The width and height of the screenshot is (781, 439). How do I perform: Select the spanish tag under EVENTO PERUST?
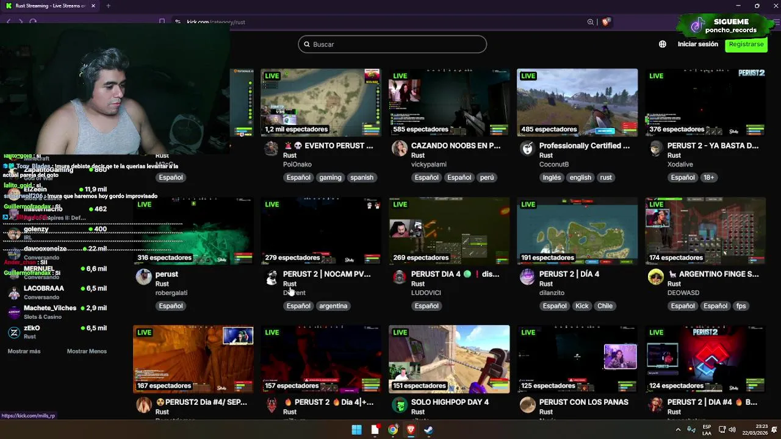[x=362, y=177]
